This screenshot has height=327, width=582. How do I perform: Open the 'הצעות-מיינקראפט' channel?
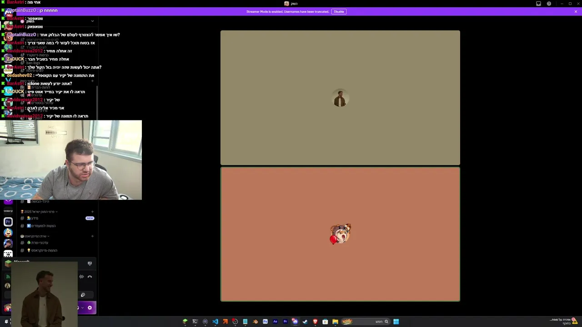pyautogui.click(x=57, y=250)
